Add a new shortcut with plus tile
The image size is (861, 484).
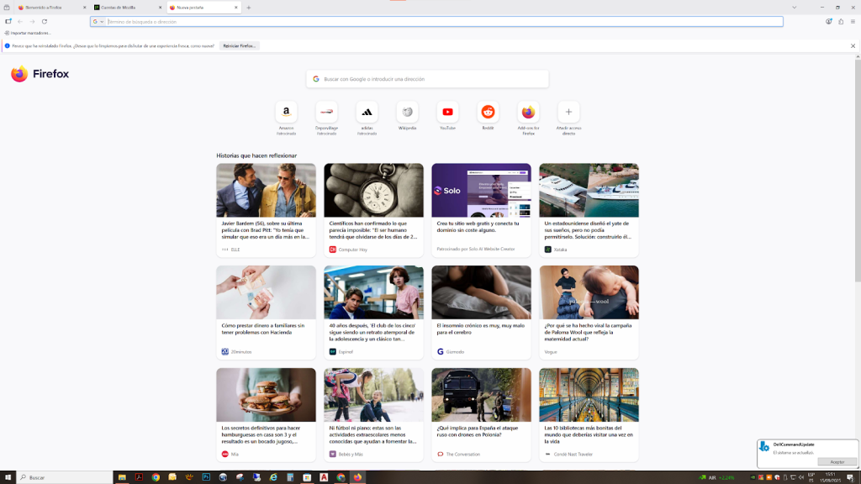click(x=568, y=112)
